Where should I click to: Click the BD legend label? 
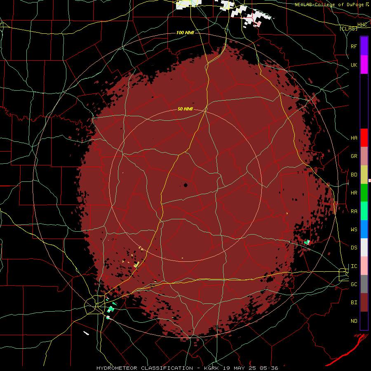pyautogui.click(x=354, y=175)
